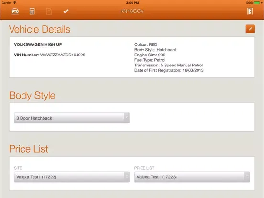Select Engine Size: 999 line
Screen dimensions: 264x198
pyautogui.click(x=150, y=55)
